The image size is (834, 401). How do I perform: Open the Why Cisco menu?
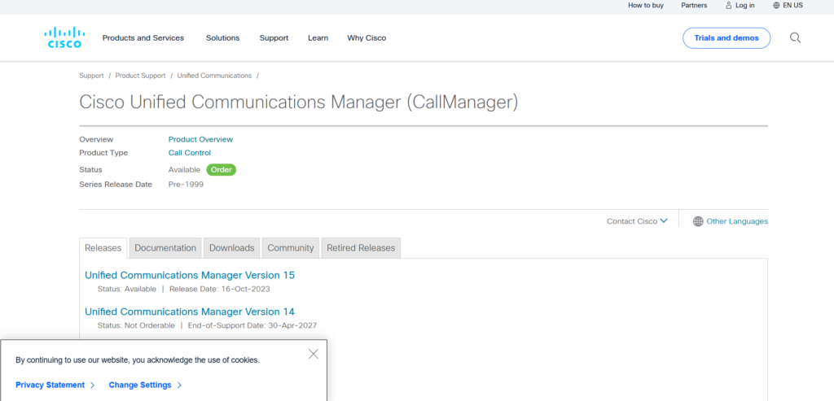pos(367,38)
